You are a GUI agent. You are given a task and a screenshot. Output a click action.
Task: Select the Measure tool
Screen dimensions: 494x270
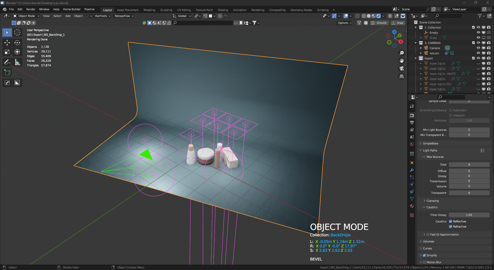[17, 62]
